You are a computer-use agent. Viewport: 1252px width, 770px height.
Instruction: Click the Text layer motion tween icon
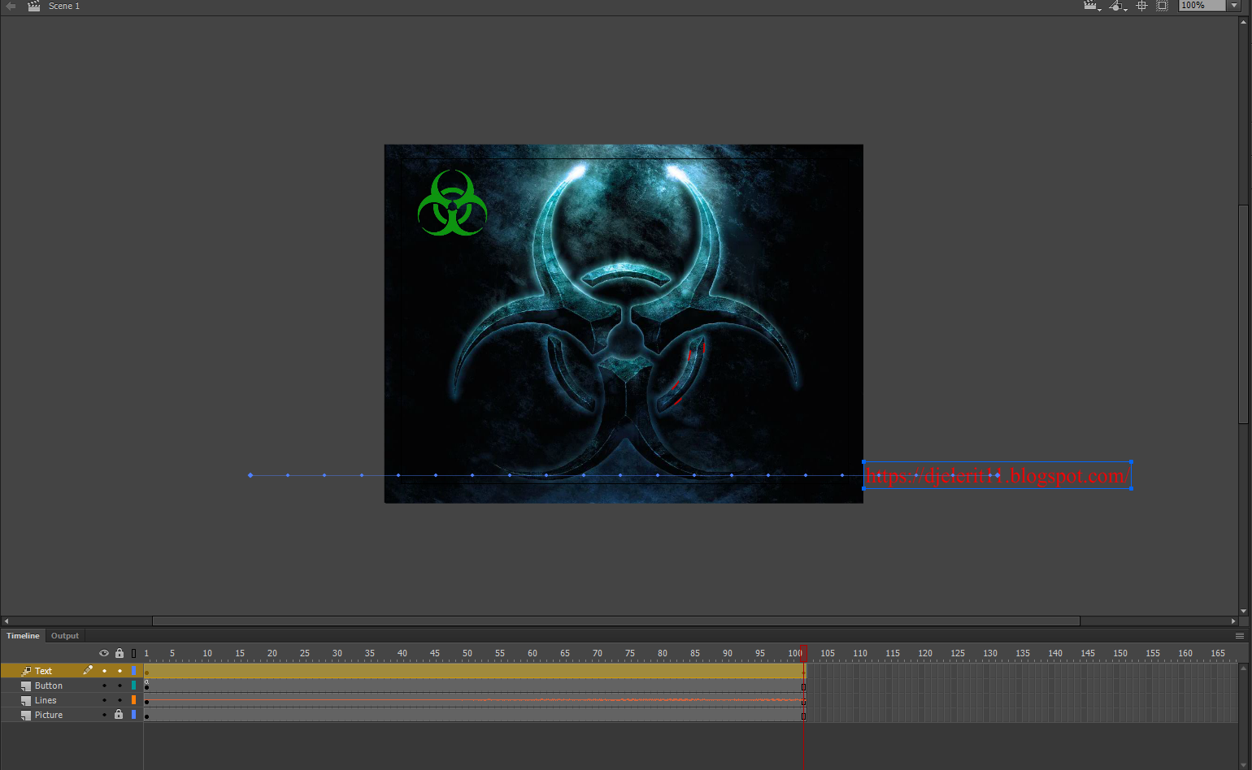pos(26,671)
